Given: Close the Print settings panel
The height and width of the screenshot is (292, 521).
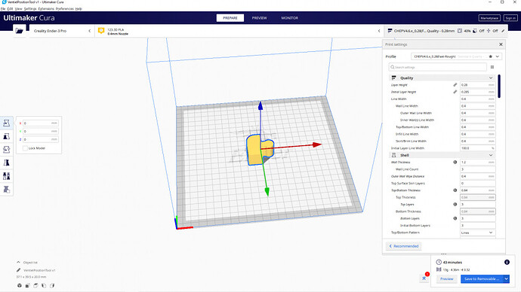Looking at the screenshot, I should pos(501,44).
